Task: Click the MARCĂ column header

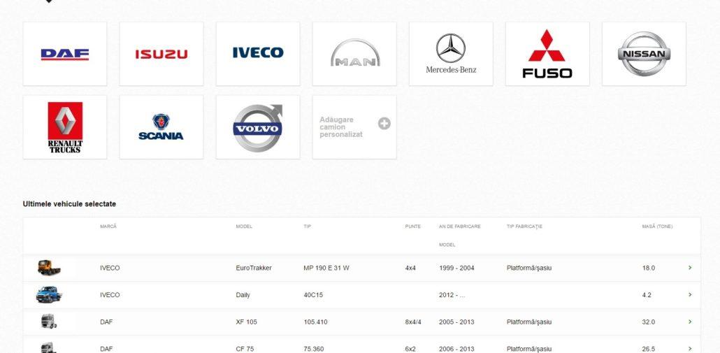Action: [108, 226]
